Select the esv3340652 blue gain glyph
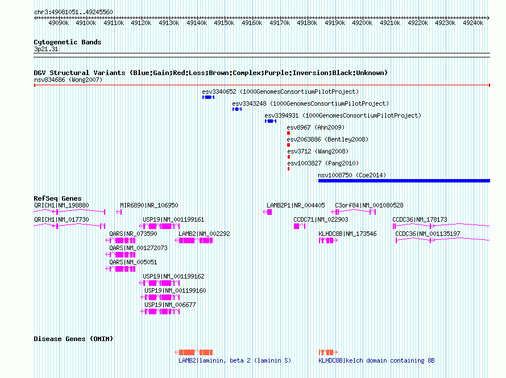 pos(208,97)
